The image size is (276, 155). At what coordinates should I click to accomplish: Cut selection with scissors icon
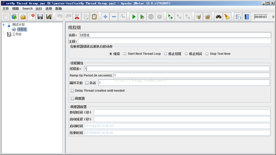point(77,17)
